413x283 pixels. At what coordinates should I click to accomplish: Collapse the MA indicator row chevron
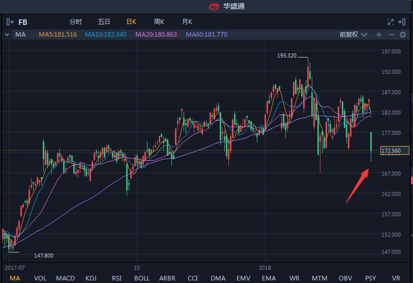point(7,35)
